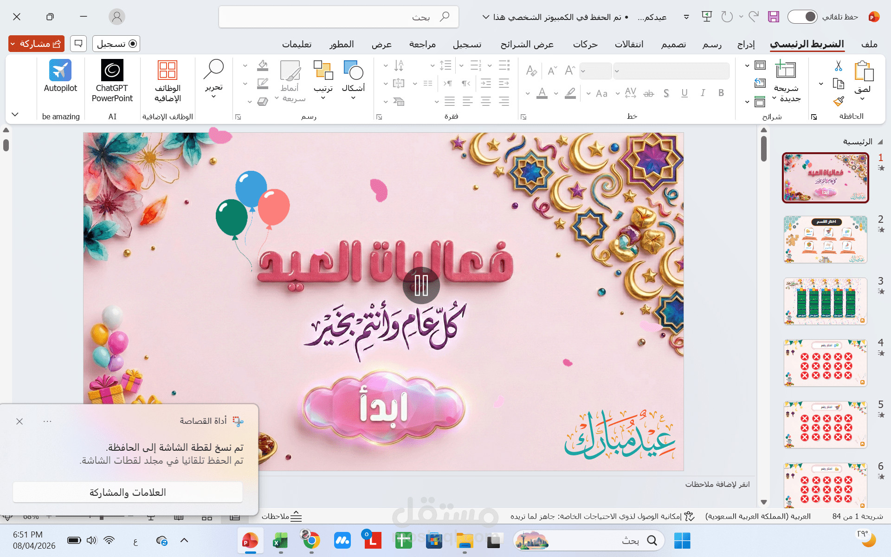The image size is (891, 557).
Task: Click the Copy icon in الحافظة group
Action: coord(839,84)
